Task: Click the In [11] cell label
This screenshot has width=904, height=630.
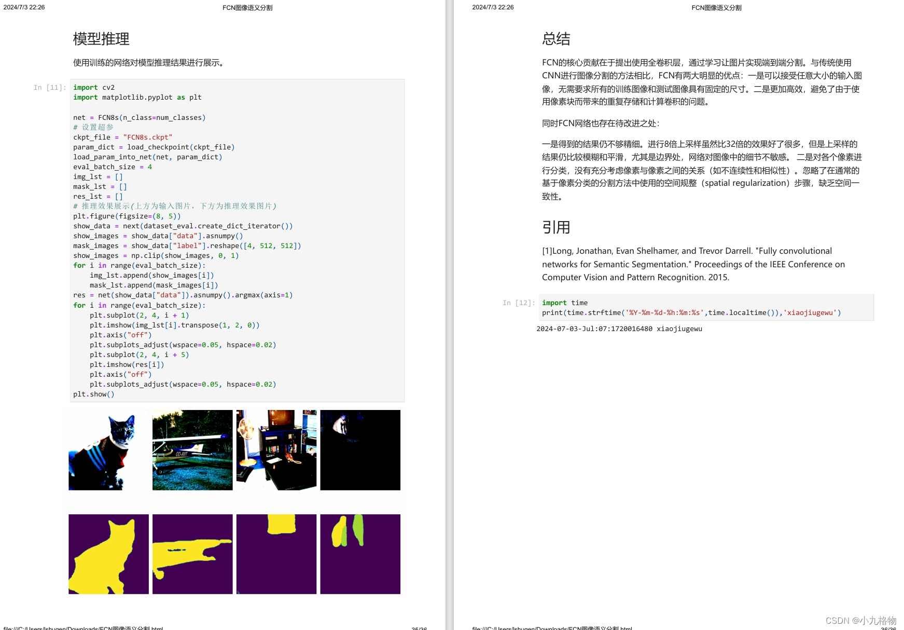Action: 50,88
